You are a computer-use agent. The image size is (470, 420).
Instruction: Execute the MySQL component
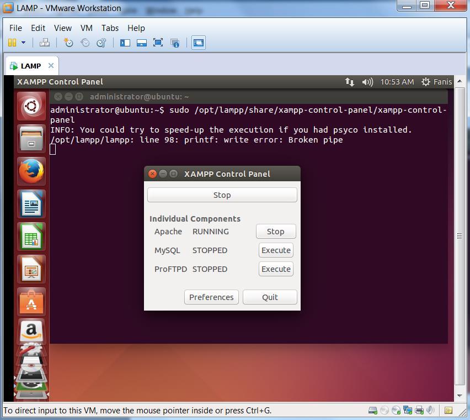[276, 250]
